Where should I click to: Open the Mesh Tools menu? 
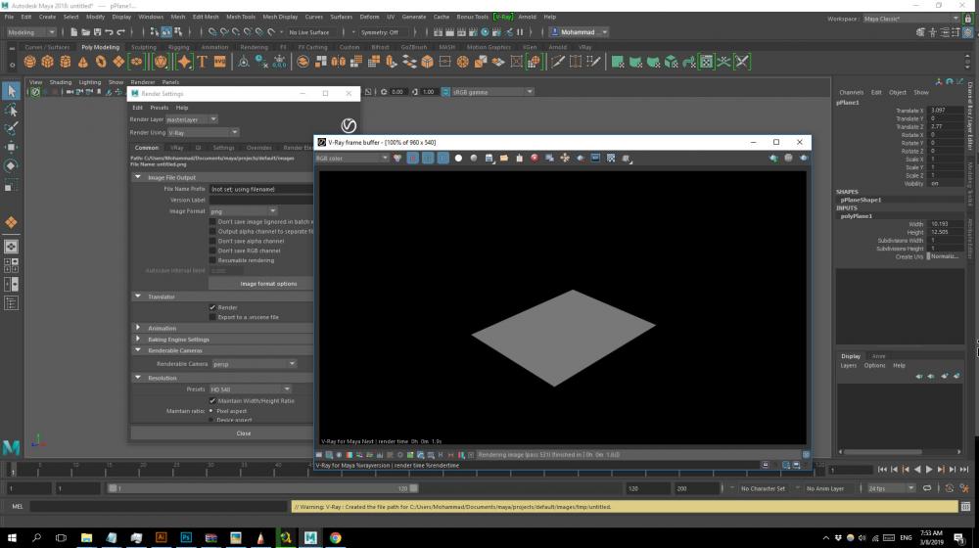point(242,17)
